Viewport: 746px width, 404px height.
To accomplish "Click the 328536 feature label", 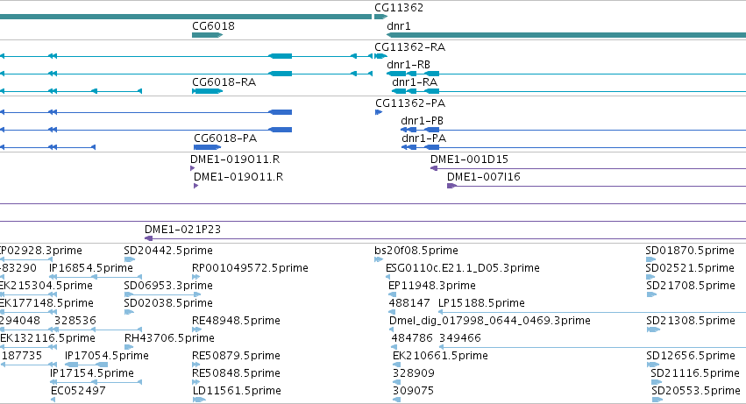I will 75,320.
